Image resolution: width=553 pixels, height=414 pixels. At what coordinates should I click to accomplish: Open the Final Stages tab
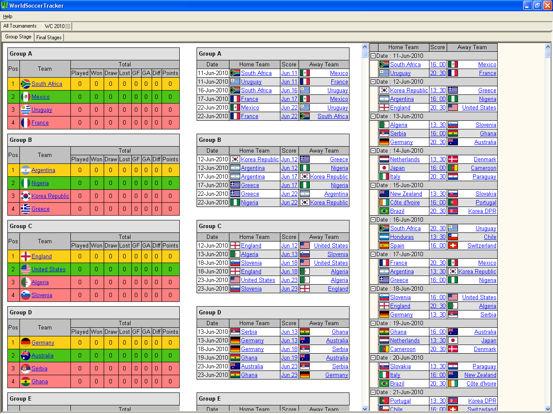pos(49,38)
